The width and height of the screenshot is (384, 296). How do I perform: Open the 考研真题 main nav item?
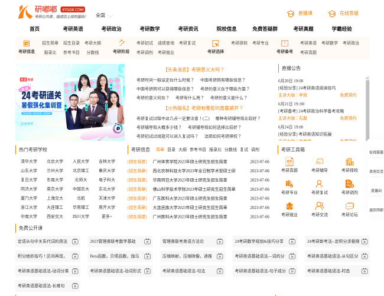pos(304,29)
